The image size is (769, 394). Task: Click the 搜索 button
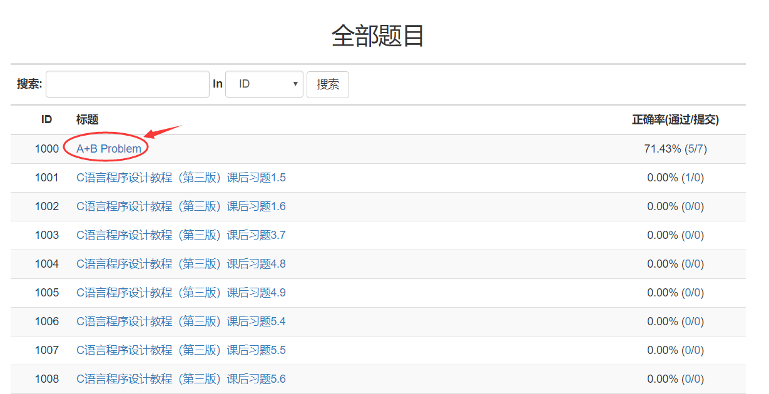tap(328, 84)
